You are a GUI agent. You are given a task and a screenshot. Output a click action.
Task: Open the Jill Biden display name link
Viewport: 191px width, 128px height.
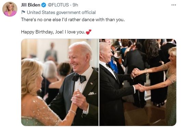pos(30,5)
